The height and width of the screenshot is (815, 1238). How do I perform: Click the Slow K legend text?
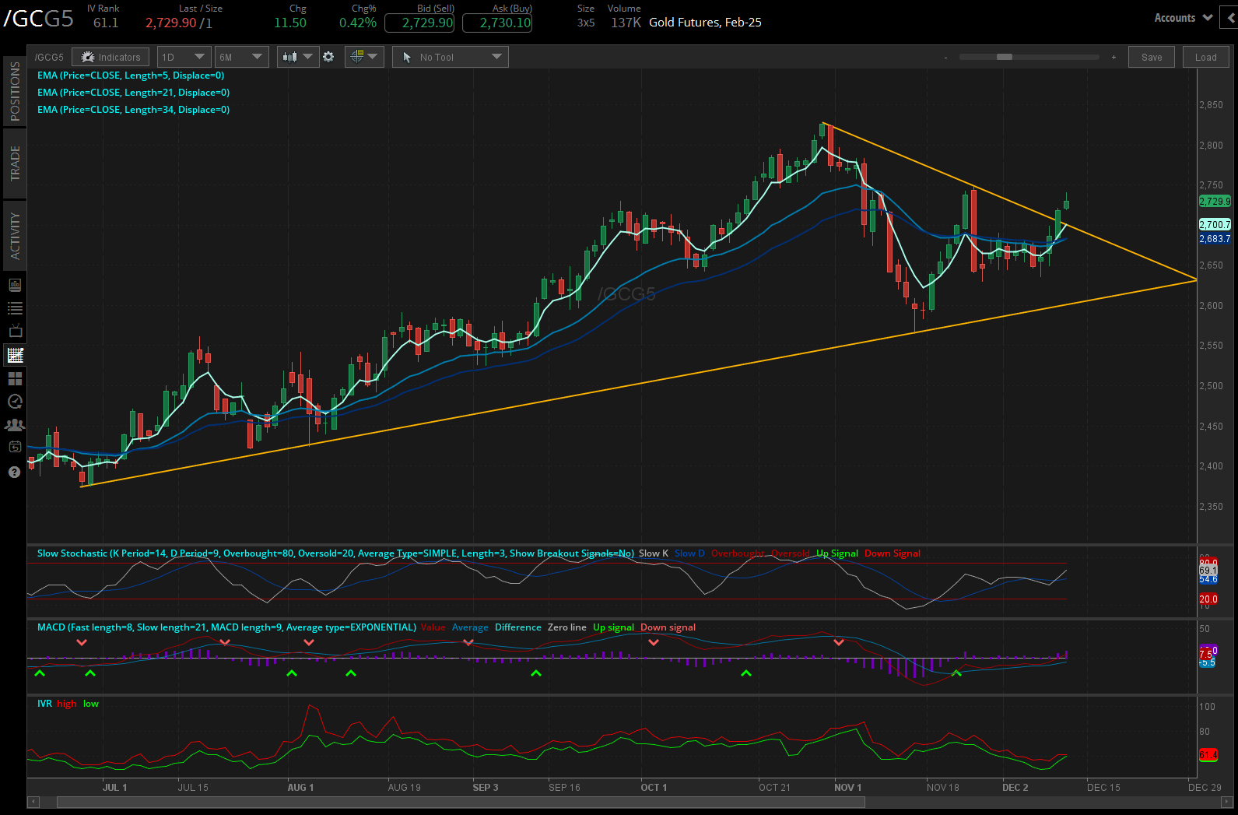(x=654, y=553)
